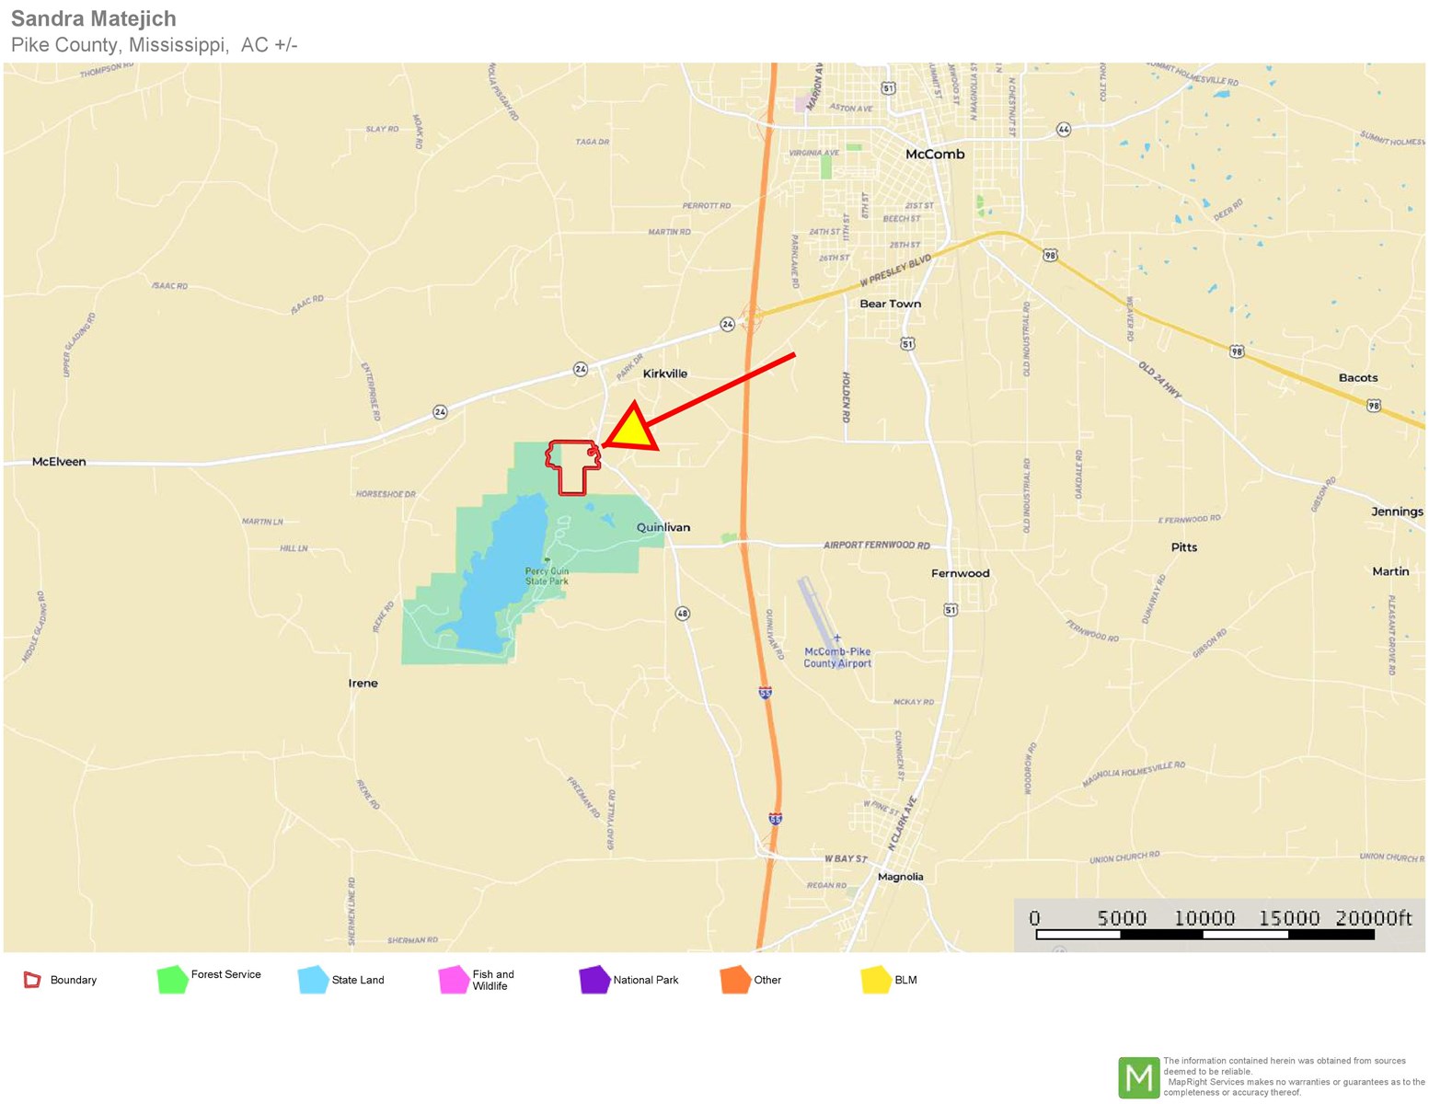Screen dimensions: 1429x1104
Task: Click the purple National Park legend icon
Action: coord(594,980)
